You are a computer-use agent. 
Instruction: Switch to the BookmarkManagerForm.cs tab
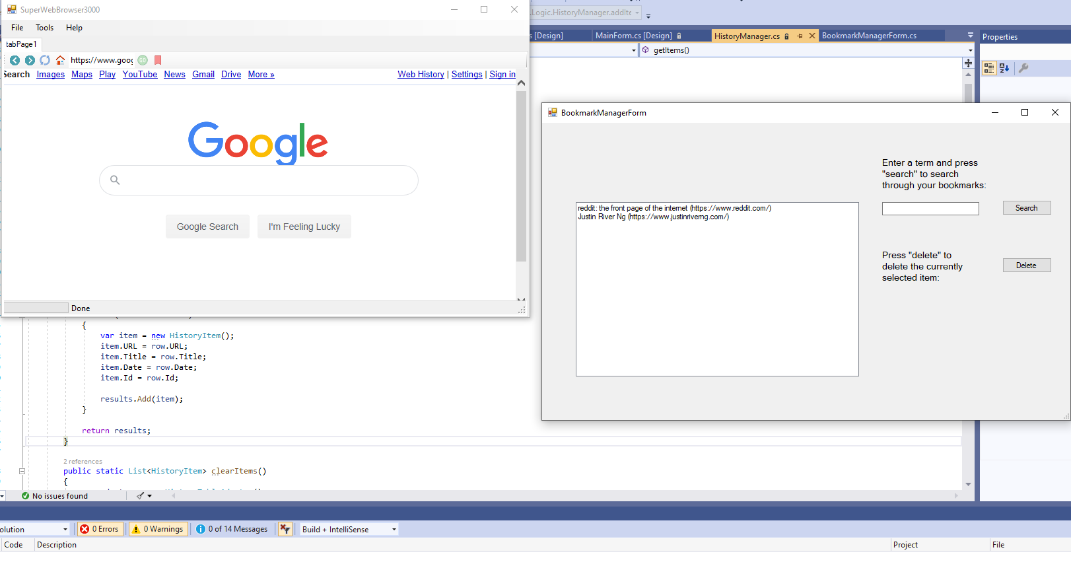pos(869,36)
